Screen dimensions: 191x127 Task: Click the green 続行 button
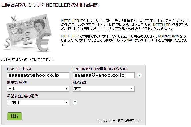click(15, 116)
